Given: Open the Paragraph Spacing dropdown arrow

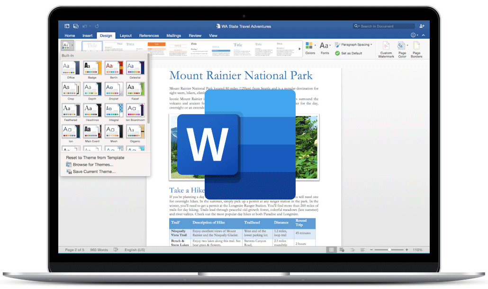Looking at the screenshot, I should (371, 45).
